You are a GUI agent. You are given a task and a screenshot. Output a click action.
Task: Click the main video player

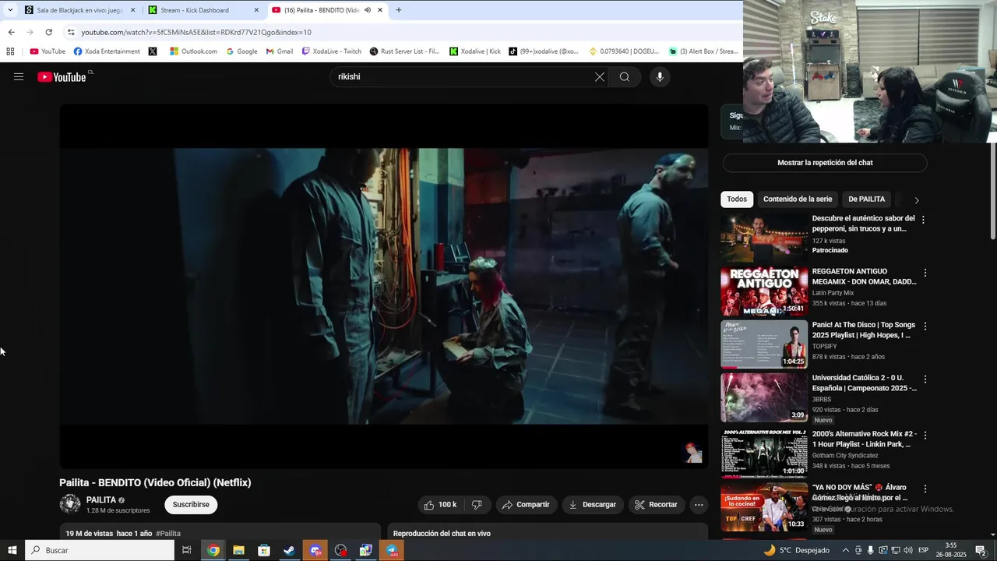click(384, 286)
